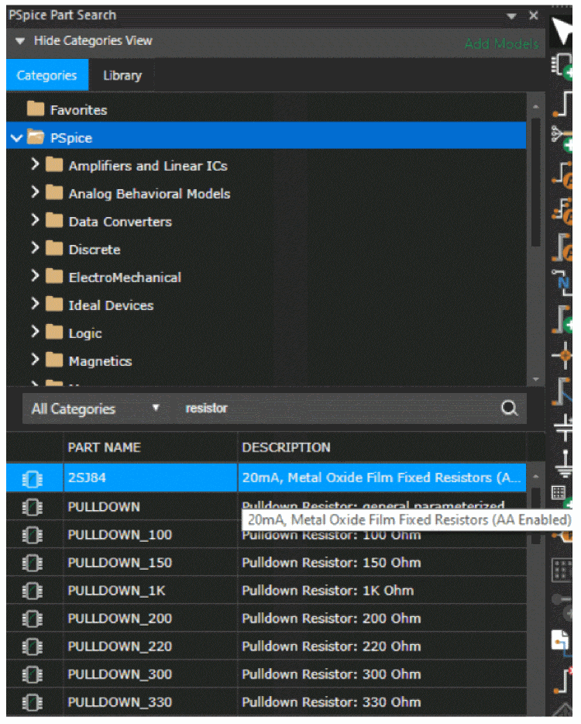Click the Place Part tool icon
The height and width of the screenshot is (724, 581).
pyautogui.click(x=562, y=66)
